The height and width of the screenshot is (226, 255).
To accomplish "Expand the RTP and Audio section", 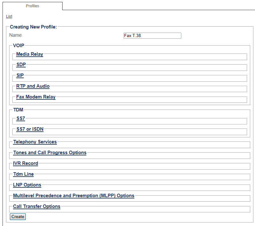I will point(33,86).
